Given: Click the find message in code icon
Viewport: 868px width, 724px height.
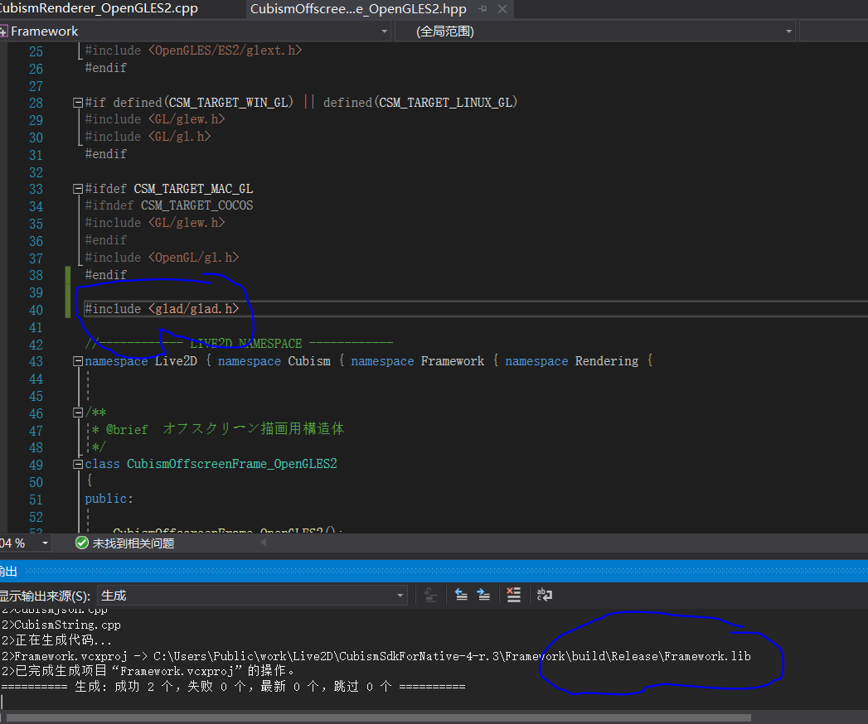Looking at the screenshot, I should click(x=430, y=595).
